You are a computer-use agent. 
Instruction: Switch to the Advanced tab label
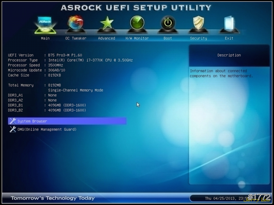106,38
